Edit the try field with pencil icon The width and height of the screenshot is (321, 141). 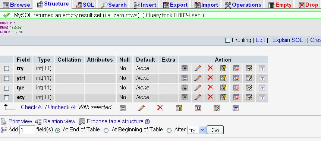[x=197, y=68]
